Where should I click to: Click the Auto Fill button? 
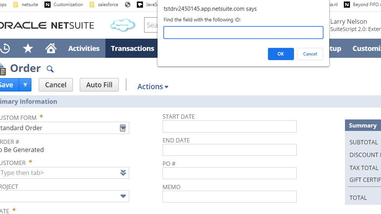click(99, 85)
